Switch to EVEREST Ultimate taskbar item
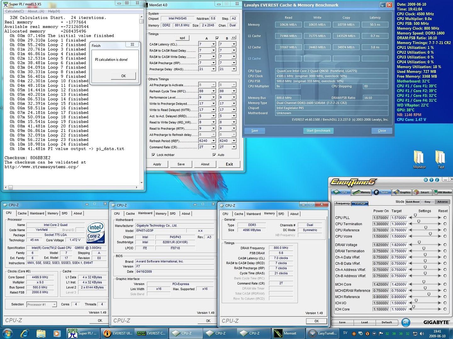 (x=118, y=333)
